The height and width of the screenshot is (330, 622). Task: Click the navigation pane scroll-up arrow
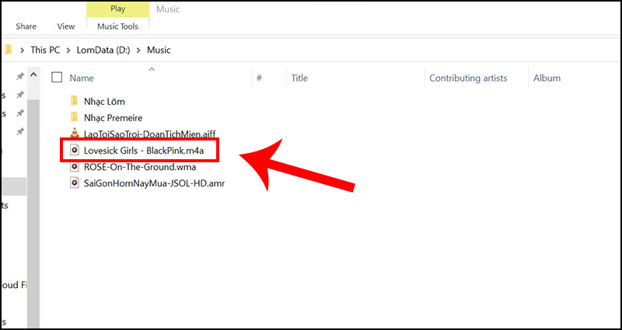(x=33, y=75)
